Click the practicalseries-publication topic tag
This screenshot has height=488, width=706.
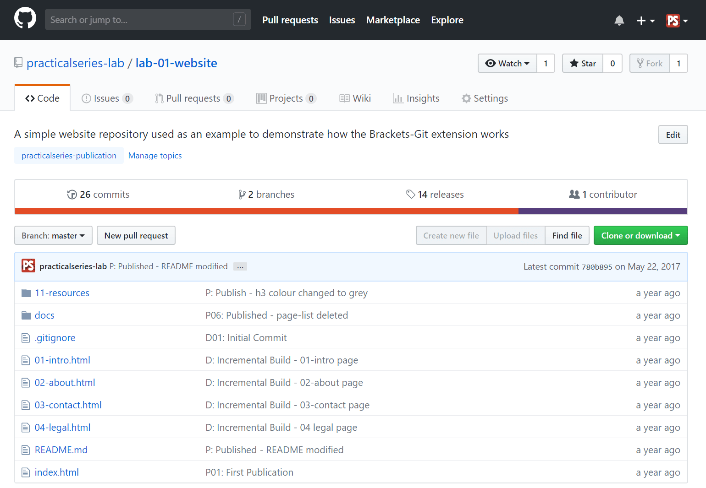[x=69, y=156]
